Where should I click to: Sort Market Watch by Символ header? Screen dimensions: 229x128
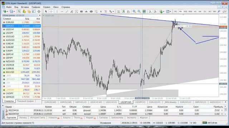[x=7, y=19]
